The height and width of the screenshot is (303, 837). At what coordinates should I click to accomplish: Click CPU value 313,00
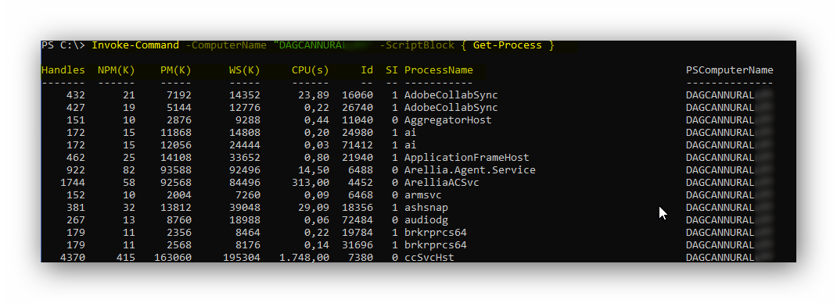[x=310, y=183]
